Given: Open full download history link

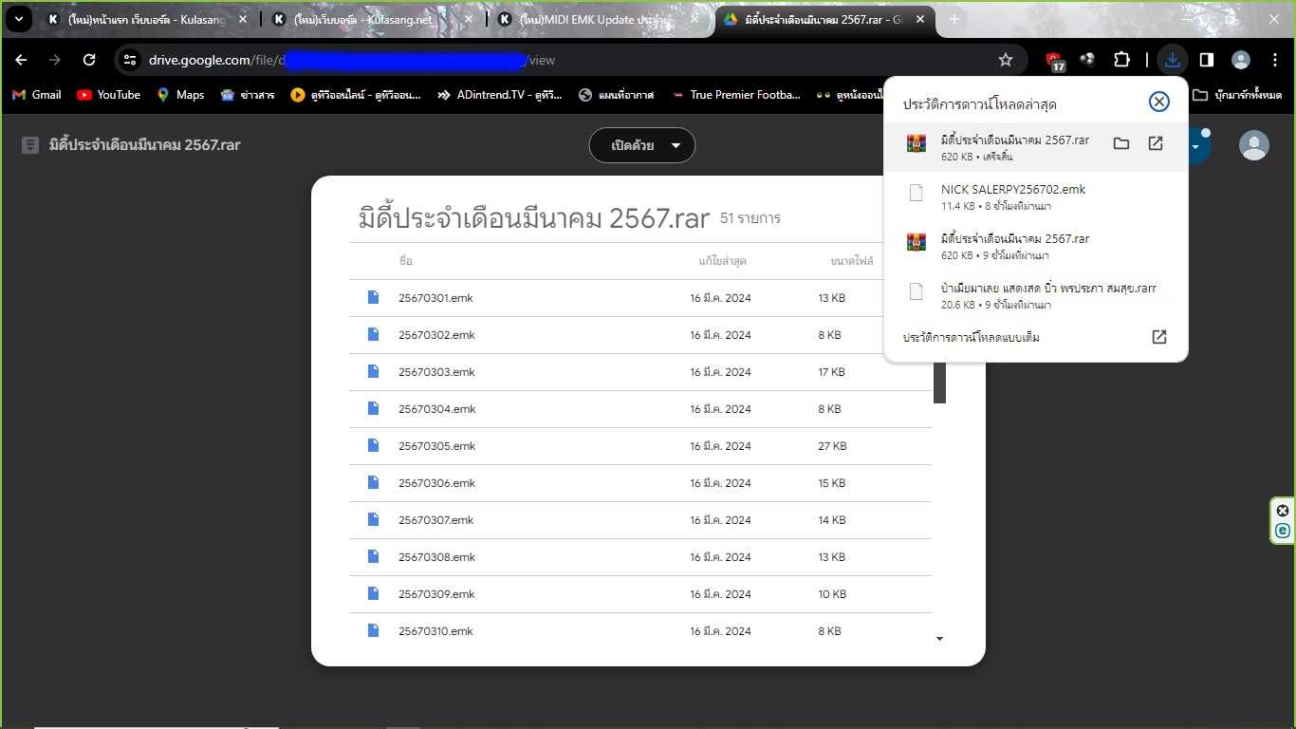Looking at the screenshot, I should [1036, 337].
